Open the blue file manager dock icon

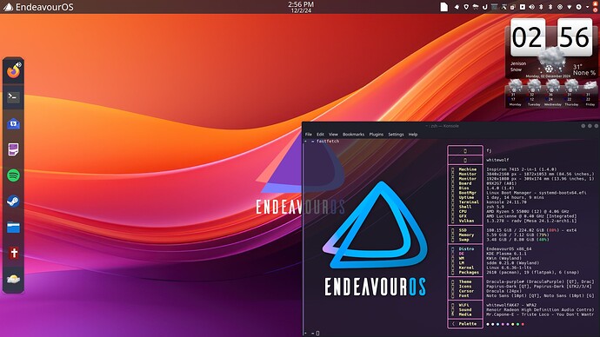click(13, 228)
